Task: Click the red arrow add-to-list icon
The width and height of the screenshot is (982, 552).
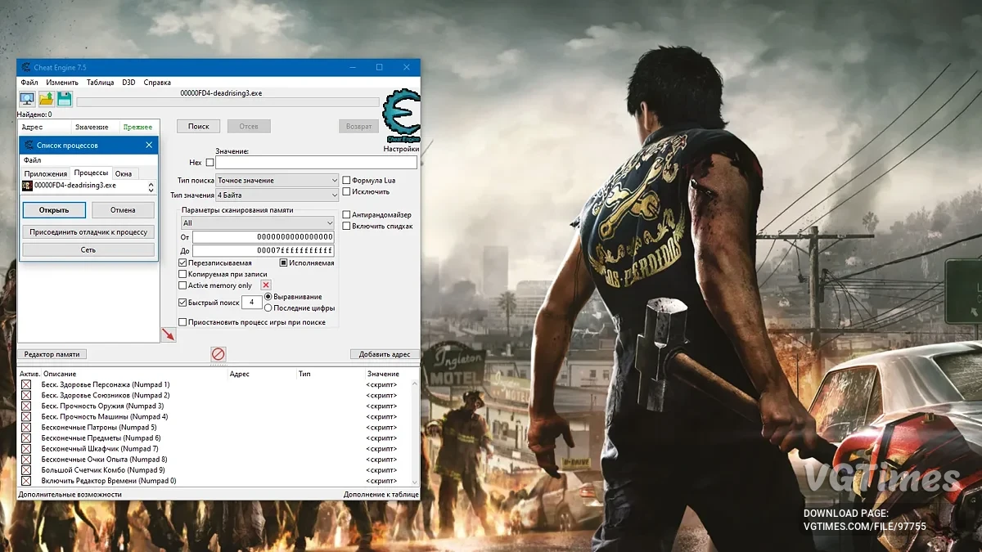Action: tap(168, 334)
